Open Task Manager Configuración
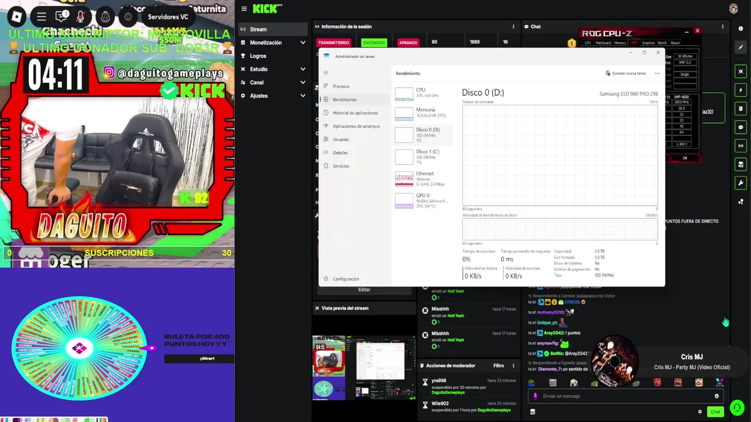The image size is (751, 422). pyautogui.click(x=356, y=279)
